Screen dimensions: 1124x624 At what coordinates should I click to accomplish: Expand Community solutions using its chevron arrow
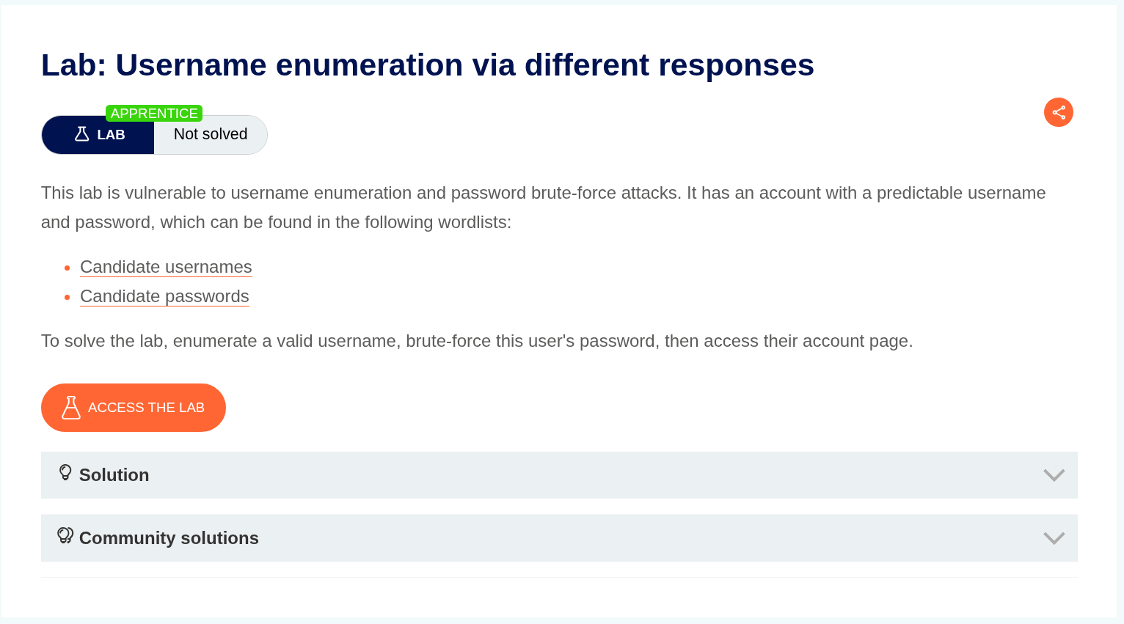[1054, 538]
